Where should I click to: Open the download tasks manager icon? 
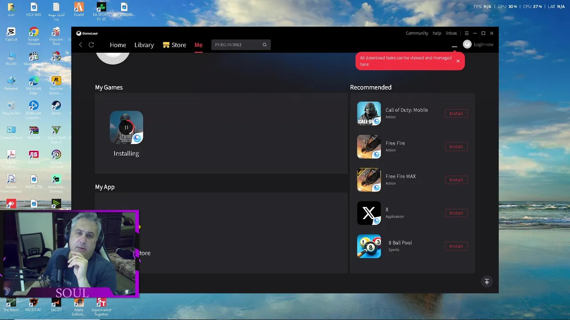pos(454,45)
